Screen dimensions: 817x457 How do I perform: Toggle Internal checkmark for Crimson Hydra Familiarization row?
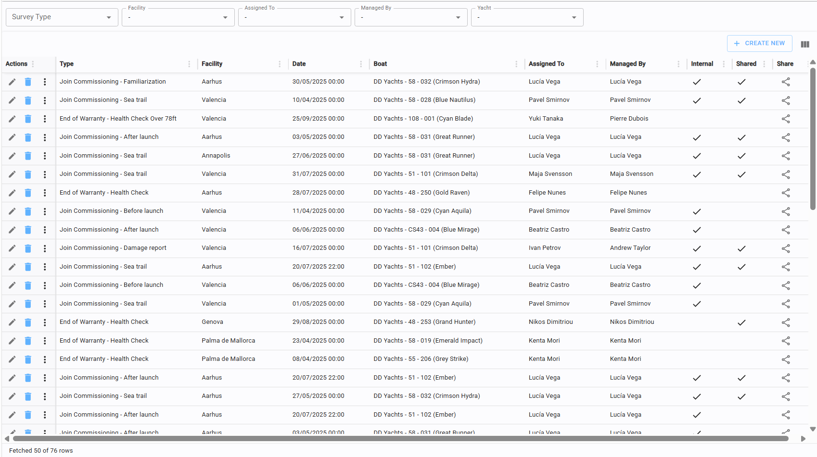point(696,82)
